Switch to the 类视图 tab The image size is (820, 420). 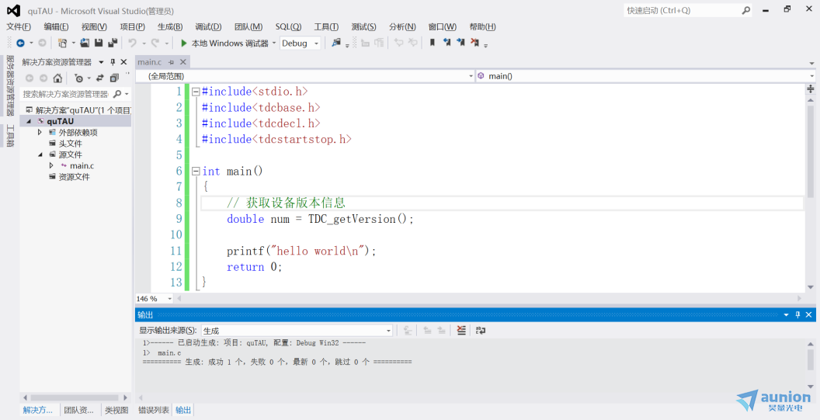point(116,410)
